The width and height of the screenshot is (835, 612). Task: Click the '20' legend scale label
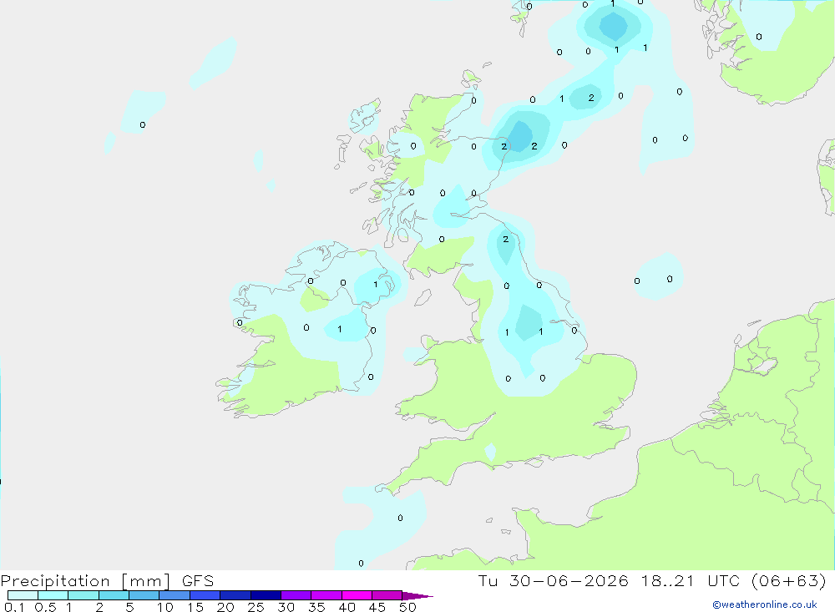coord(225,607)
